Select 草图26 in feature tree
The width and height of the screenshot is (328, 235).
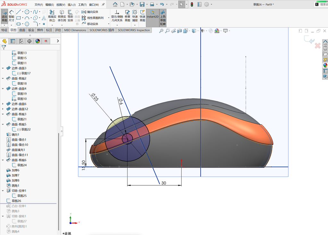[16, 201]
